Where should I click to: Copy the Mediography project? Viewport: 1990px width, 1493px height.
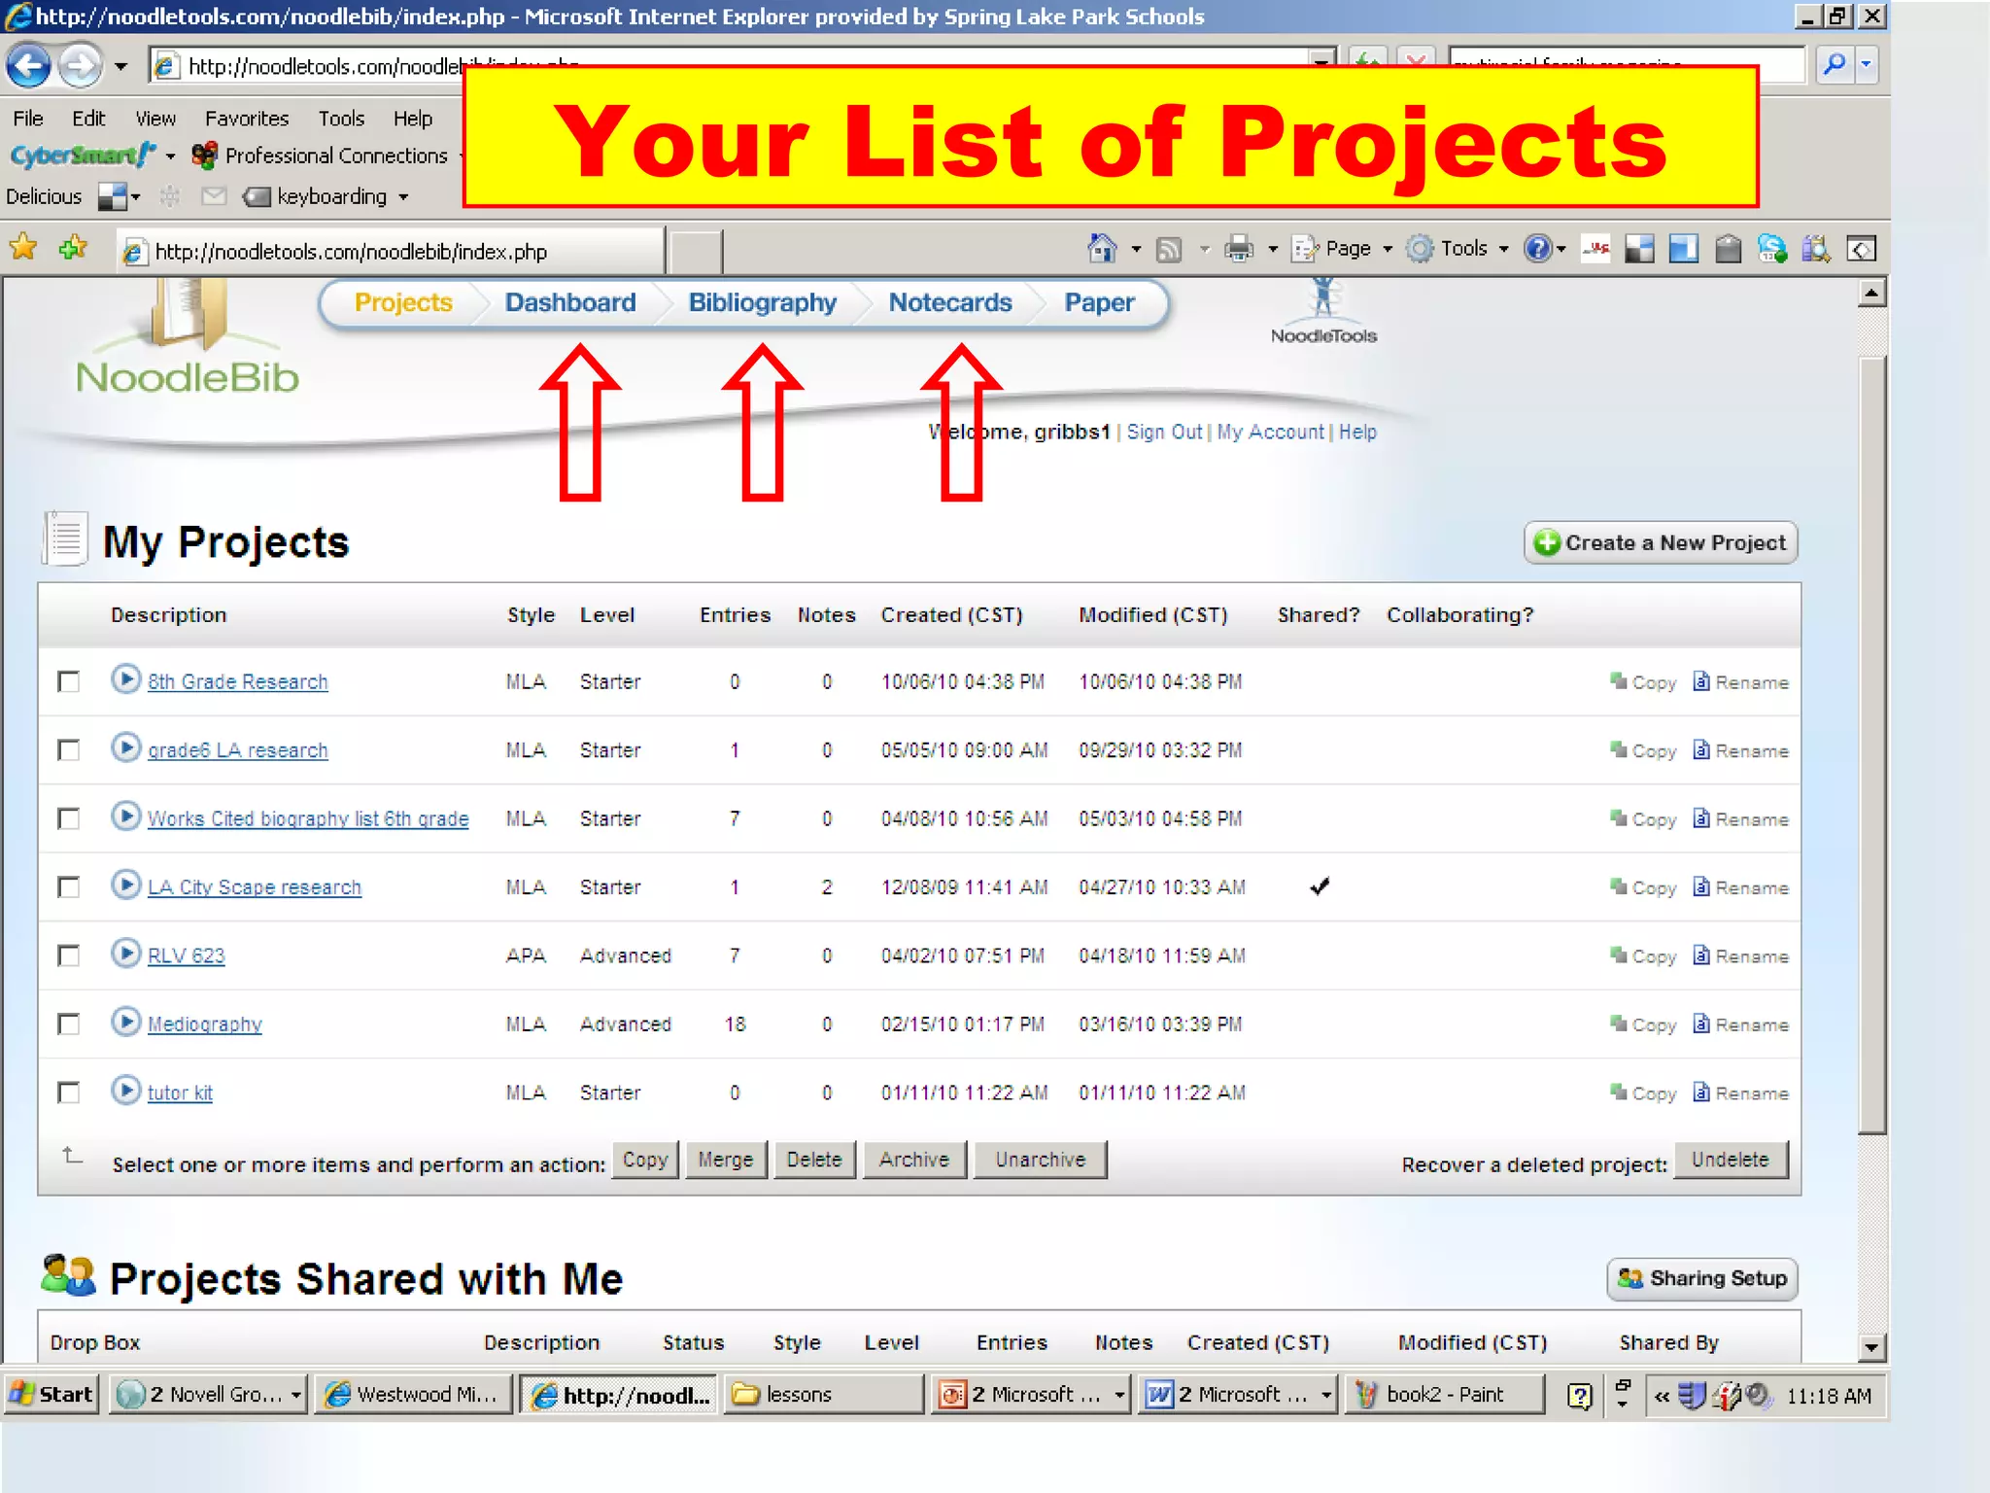[1643, 1024]
